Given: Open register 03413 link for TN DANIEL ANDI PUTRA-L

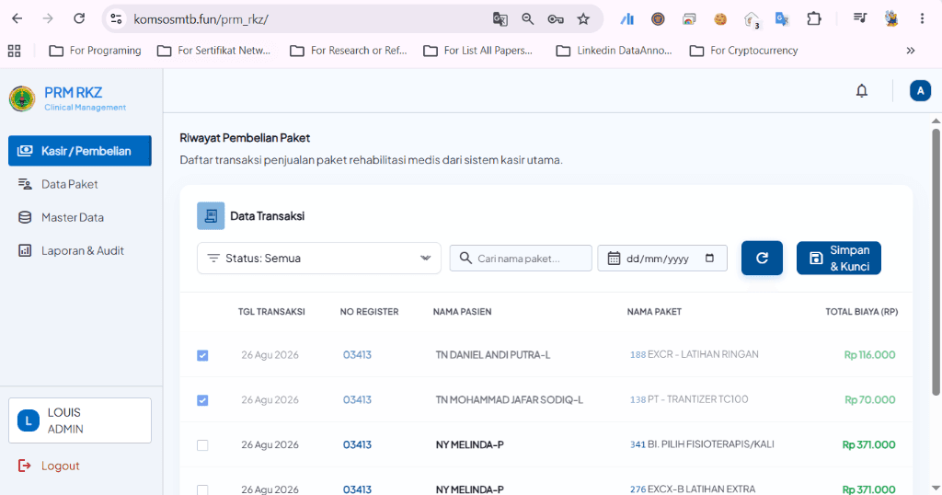Looking at the screenshot, I should tap(357, 355).
